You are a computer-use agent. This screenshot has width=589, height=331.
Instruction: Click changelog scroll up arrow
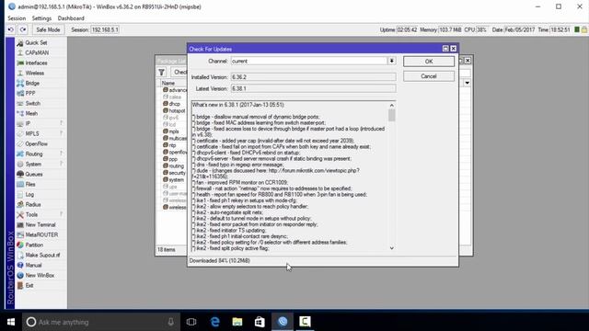392,106
